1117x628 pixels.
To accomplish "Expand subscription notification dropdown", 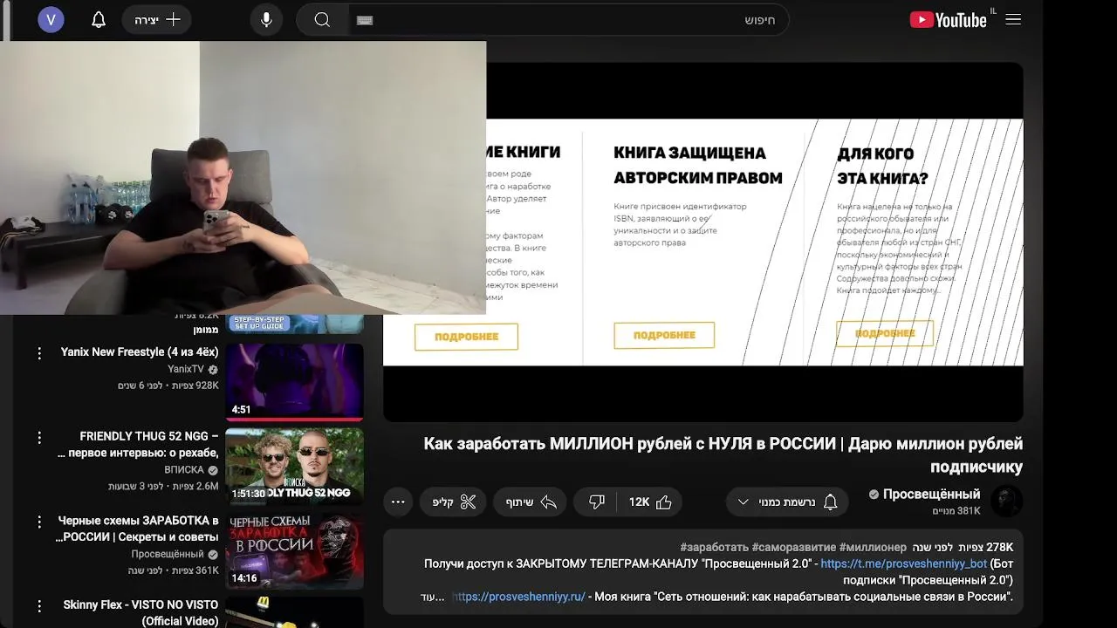I will pyautogui.click(x=787, y=502).
